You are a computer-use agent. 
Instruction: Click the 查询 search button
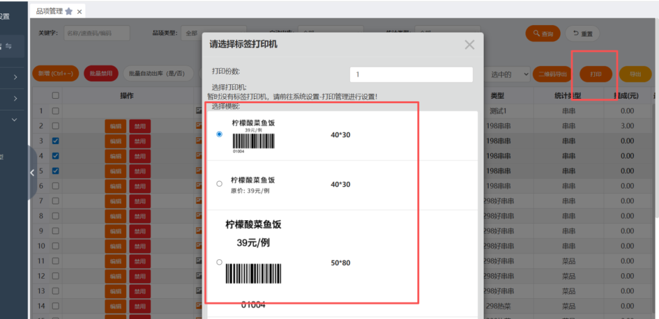(x=542, y=34)
